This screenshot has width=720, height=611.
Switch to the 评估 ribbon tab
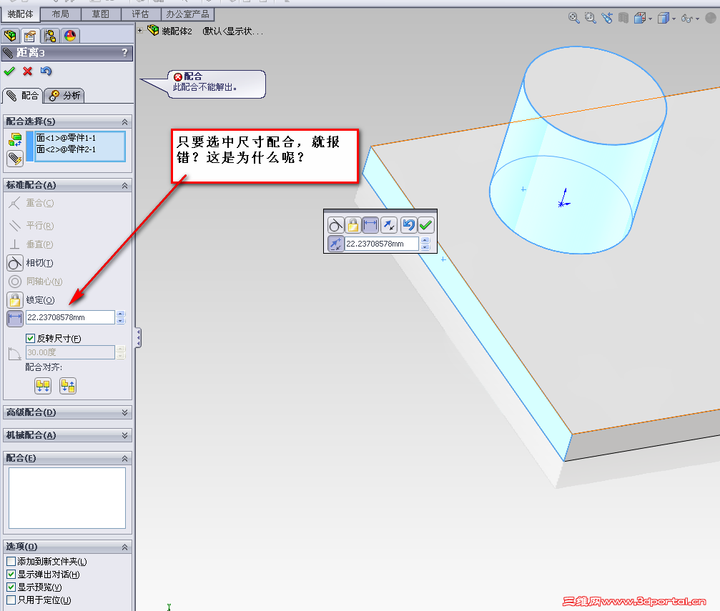tap(140, 13)
